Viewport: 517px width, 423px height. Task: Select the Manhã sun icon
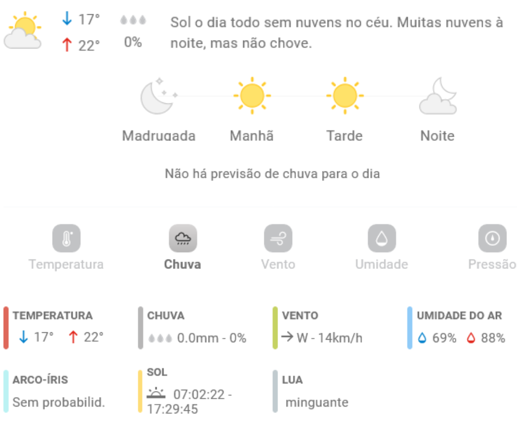point(252,96)
